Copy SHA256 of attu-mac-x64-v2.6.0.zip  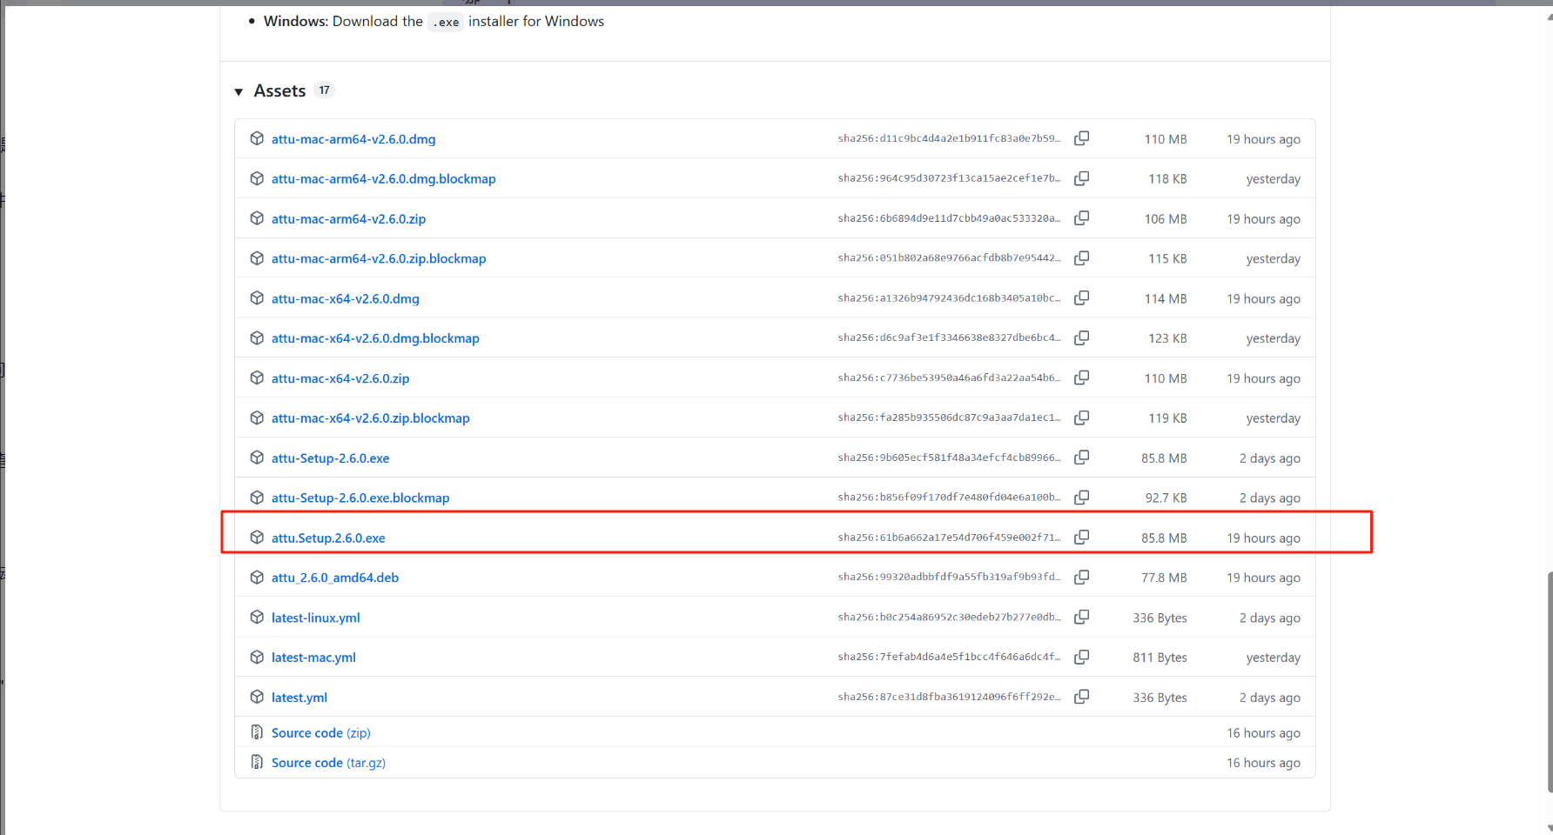point(1081,378)
